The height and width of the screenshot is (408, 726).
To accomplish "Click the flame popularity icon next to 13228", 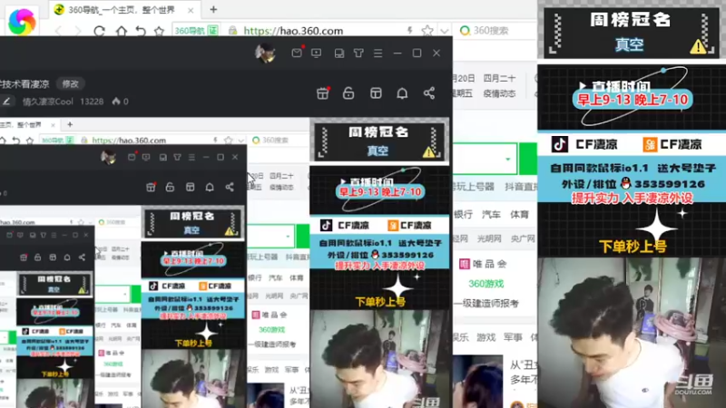I will 116,101.
